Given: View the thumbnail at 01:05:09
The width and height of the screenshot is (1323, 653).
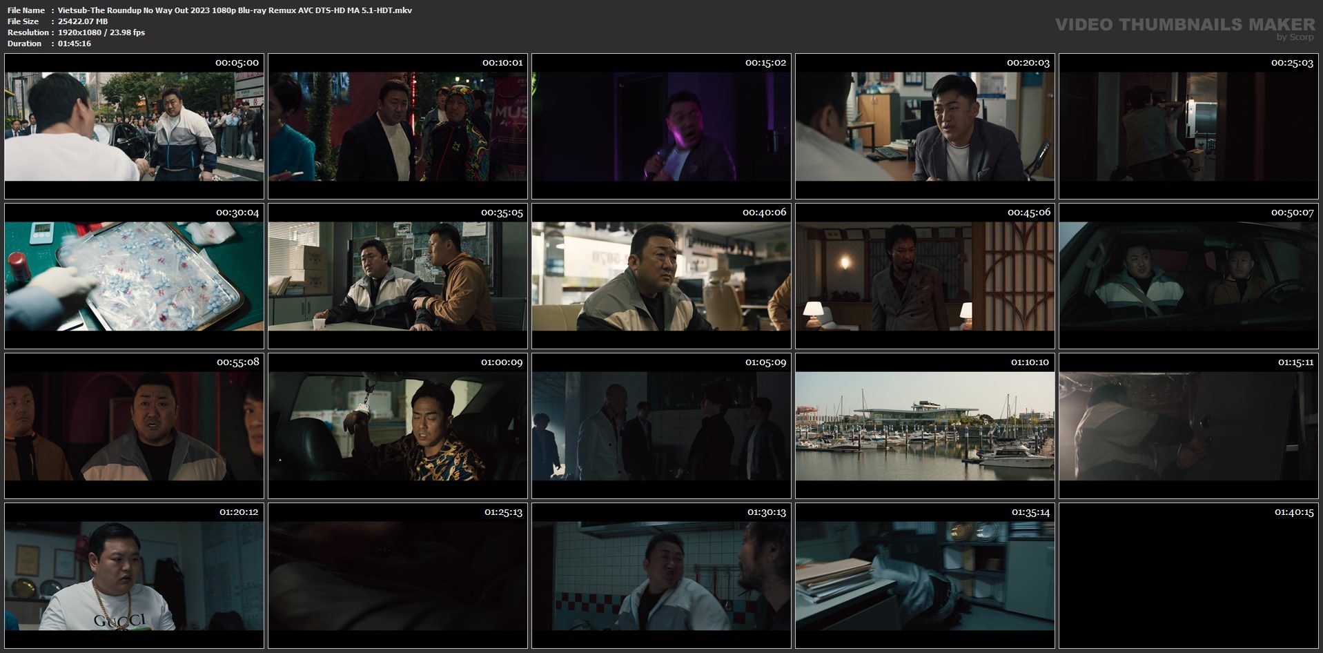Looking at the screenshot, I should coord(661,426).
